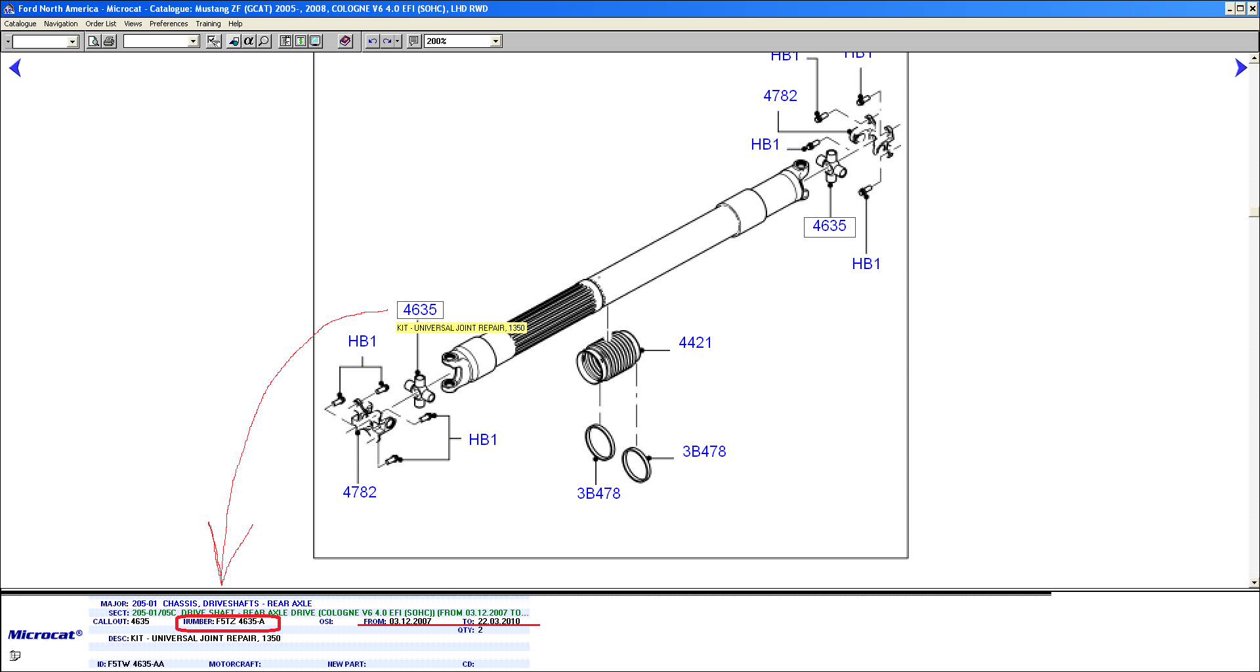Select boxed callout 4635 at upper right
This screenshot has width=1260, height=672.
point(829,226)
